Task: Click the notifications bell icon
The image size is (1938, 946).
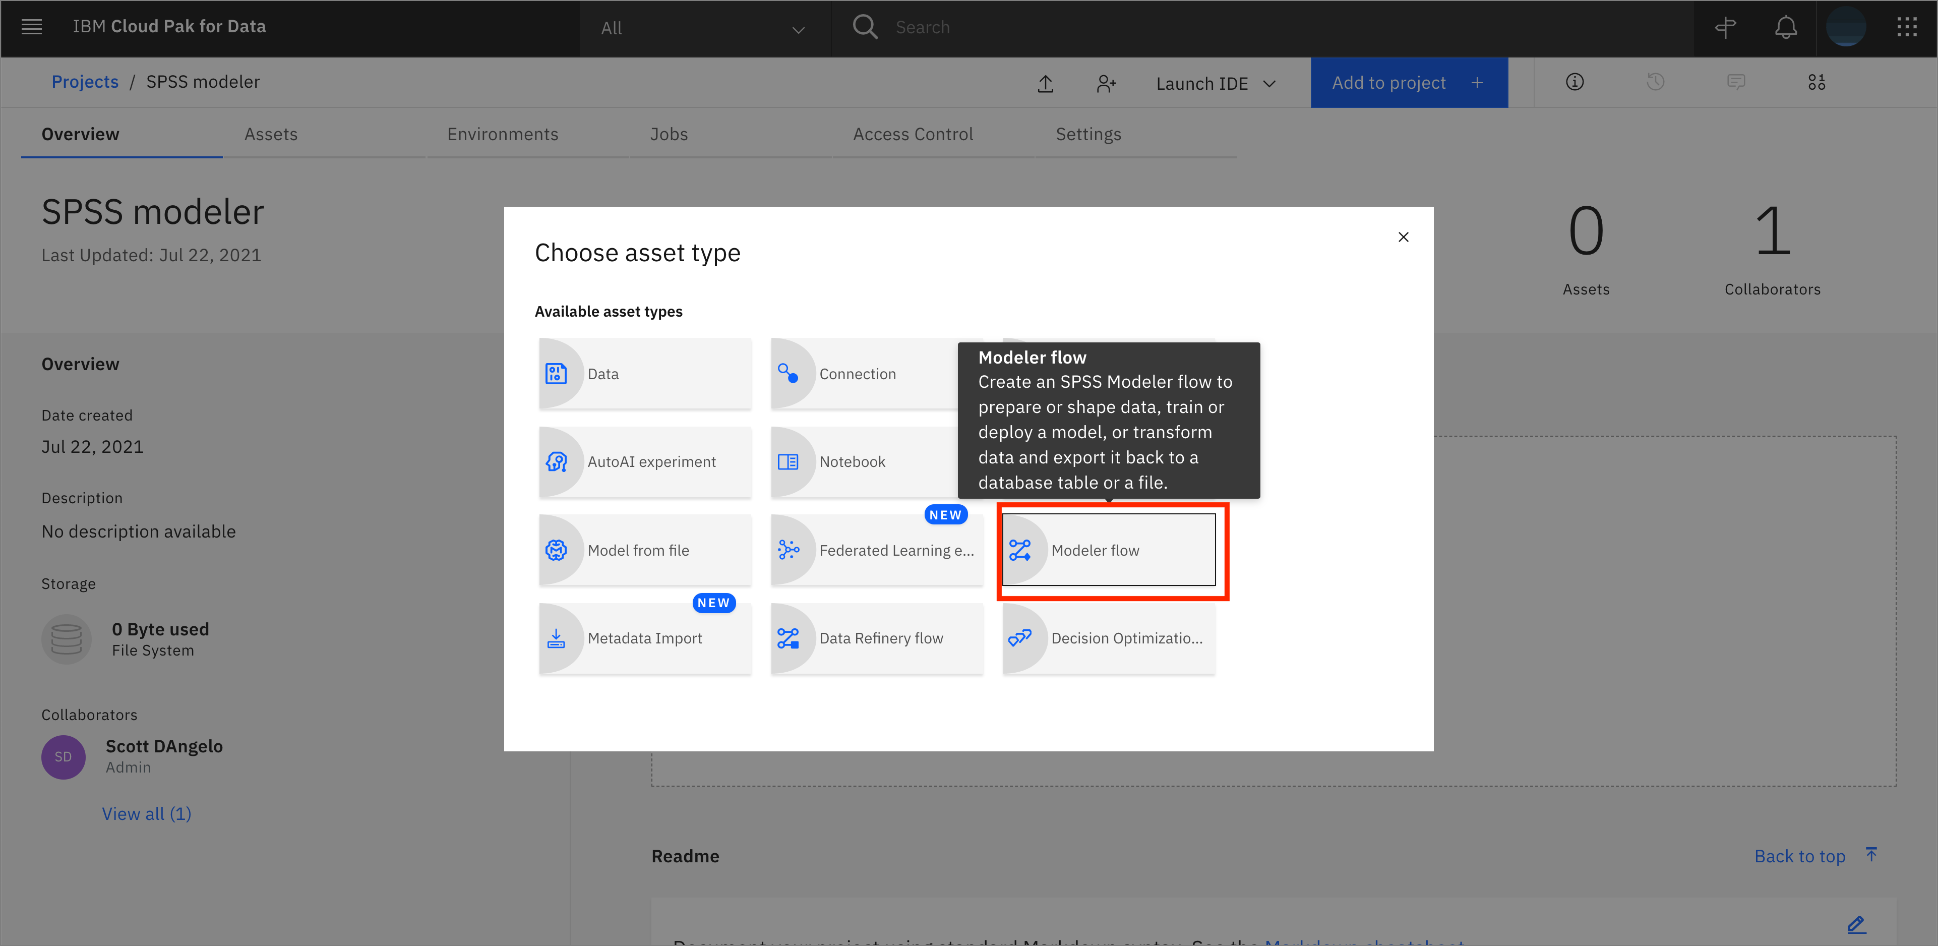Action: click(x=1785, y=28)
